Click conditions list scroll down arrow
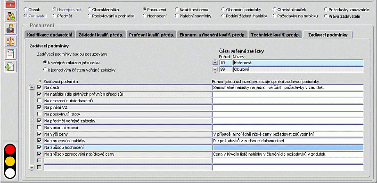The width and height of the screenshot is (377, 183). tap(32, 168)
